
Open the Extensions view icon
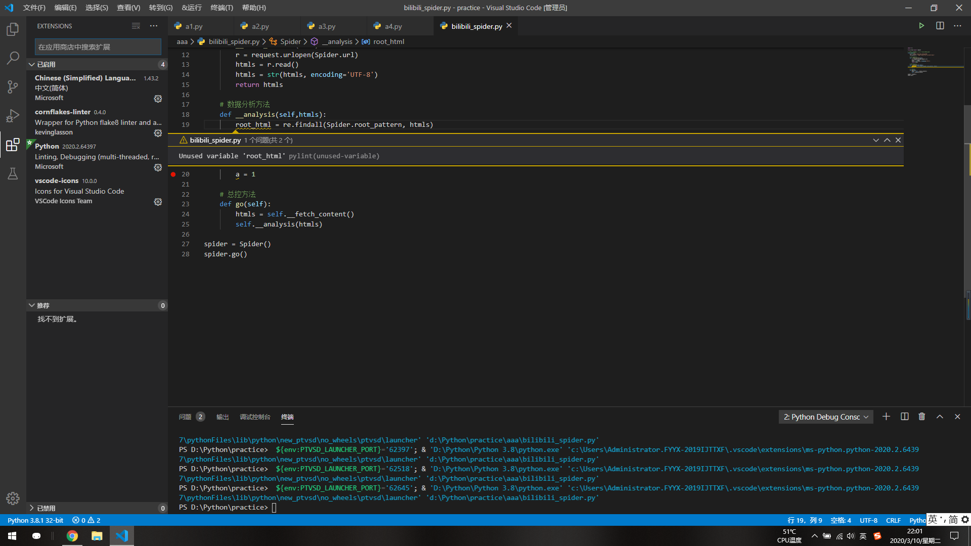(13, 145)
